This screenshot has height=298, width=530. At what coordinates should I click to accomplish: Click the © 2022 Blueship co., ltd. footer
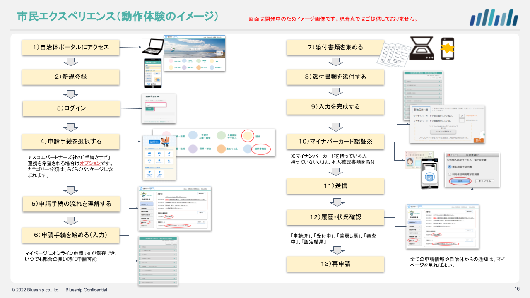[x=36, y=290]
